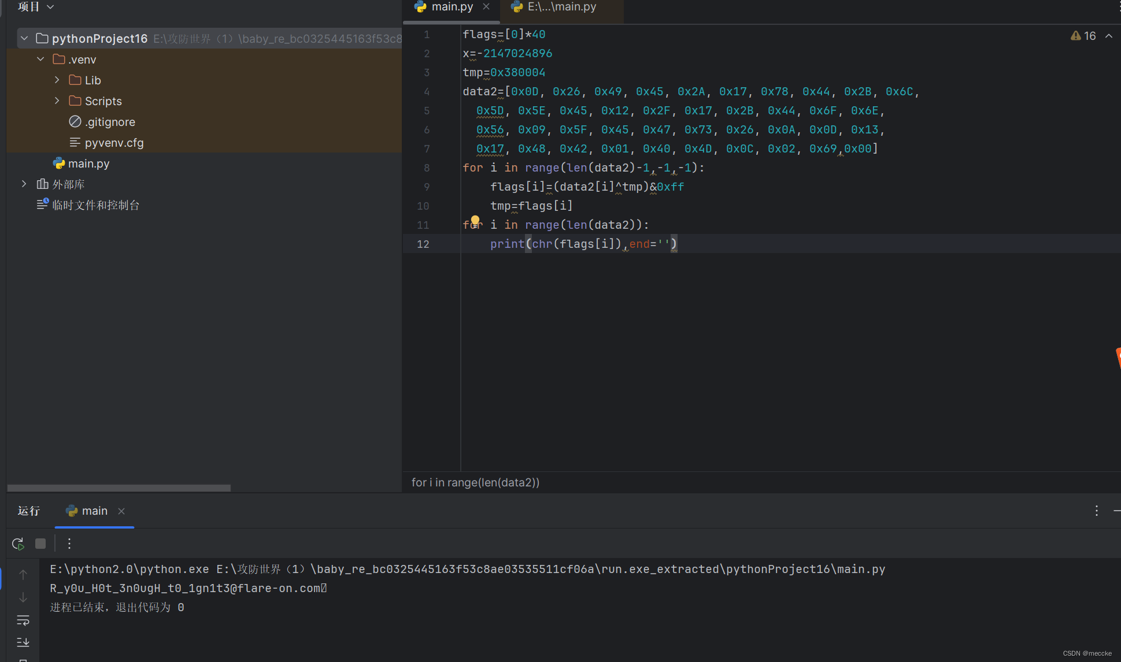This screenshot has width=1121, height=662.
Task: Open run toolbar more actions menu
Action: coord(69,544)
